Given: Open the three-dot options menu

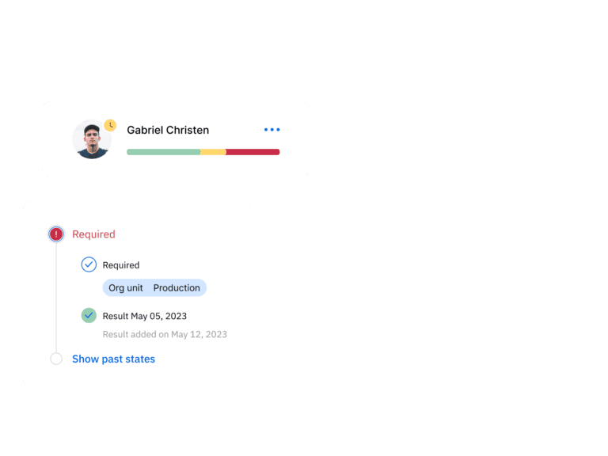Looking at the screenshot, I should [x=272, y=130].
